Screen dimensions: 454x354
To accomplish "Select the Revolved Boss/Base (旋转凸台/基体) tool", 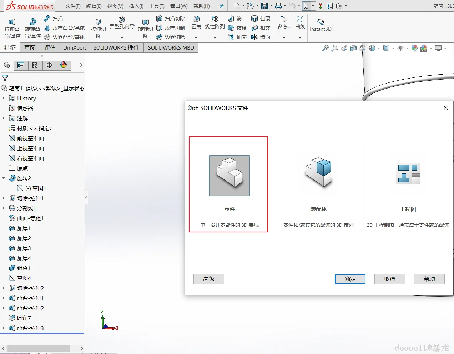I will (x=32, y=28).
